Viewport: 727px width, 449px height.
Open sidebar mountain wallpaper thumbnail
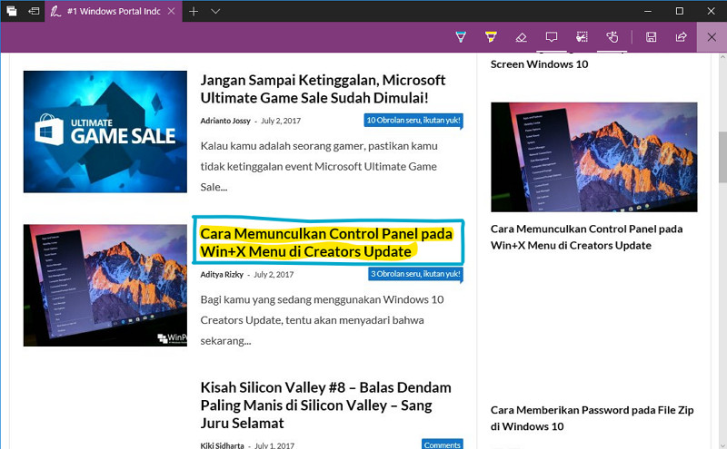594,157
